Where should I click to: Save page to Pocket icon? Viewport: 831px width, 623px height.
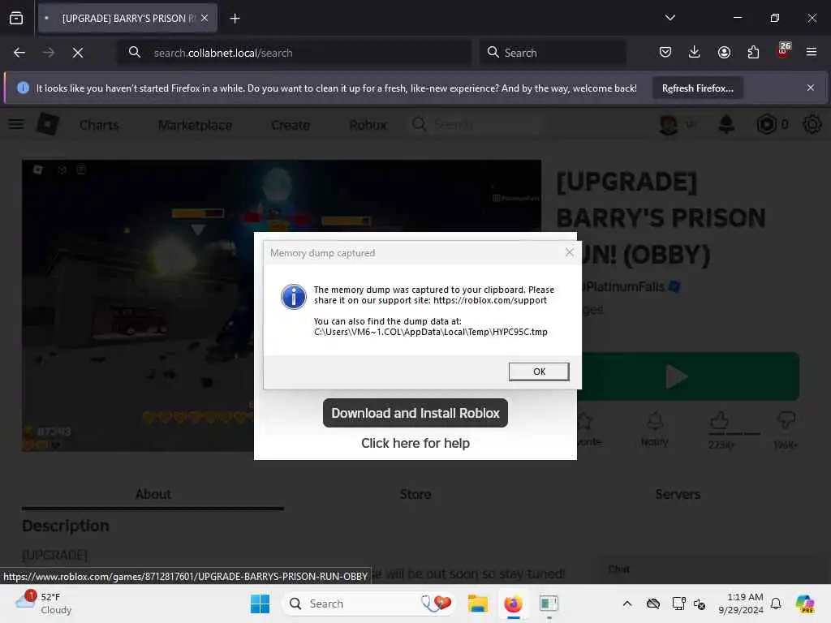click(665, 52)
